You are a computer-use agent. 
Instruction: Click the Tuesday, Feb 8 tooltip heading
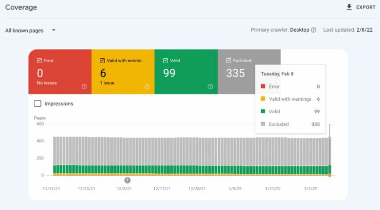(x=277, y=74)
